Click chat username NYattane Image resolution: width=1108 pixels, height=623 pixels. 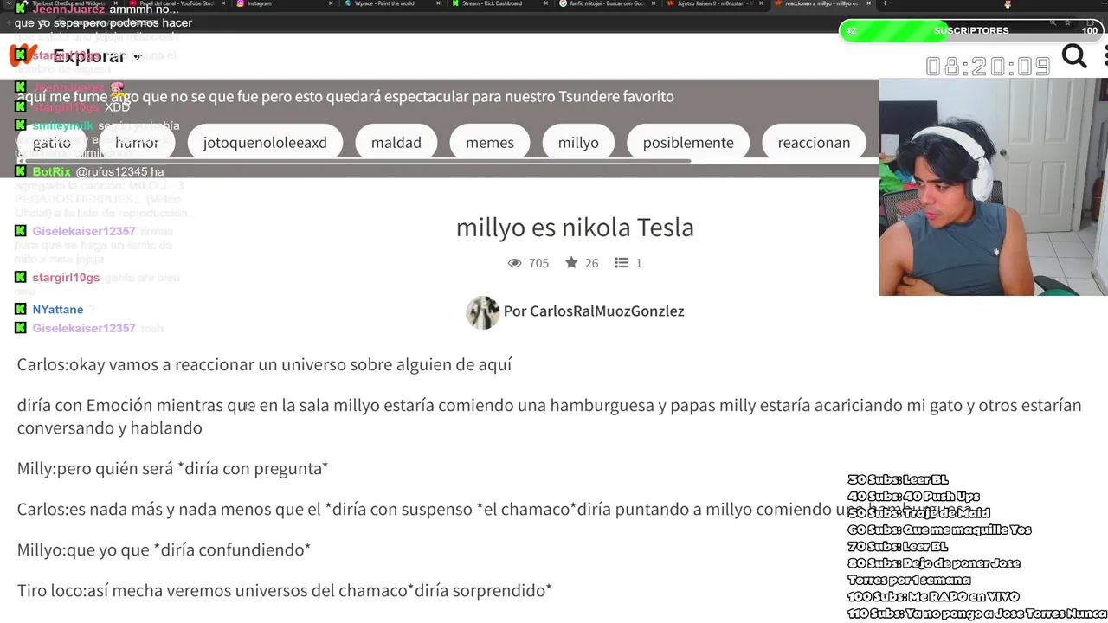(x=58, y=310)
